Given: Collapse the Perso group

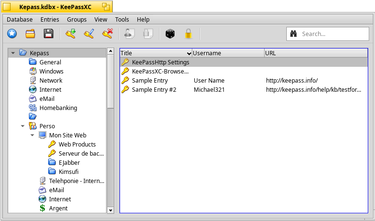Looking at the screenshot, I should click(23, 126).
